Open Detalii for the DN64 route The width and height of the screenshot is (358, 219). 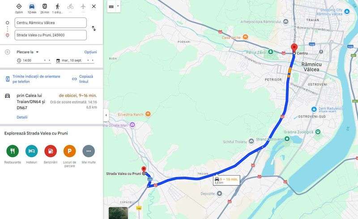click(22, 117)
